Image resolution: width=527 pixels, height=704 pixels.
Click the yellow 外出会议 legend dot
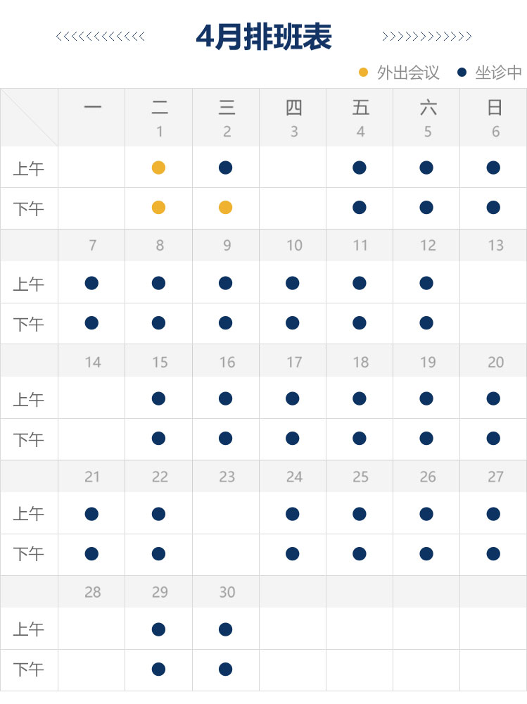click(x=364, y=73)
